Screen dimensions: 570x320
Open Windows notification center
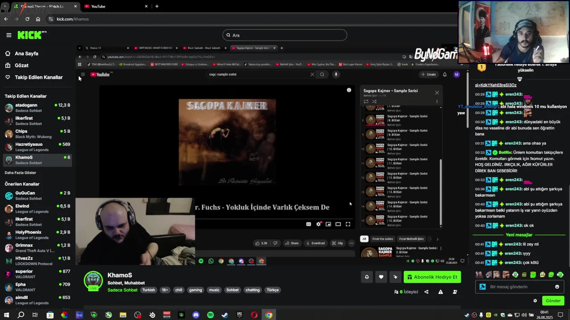click(x=561, y=315)
